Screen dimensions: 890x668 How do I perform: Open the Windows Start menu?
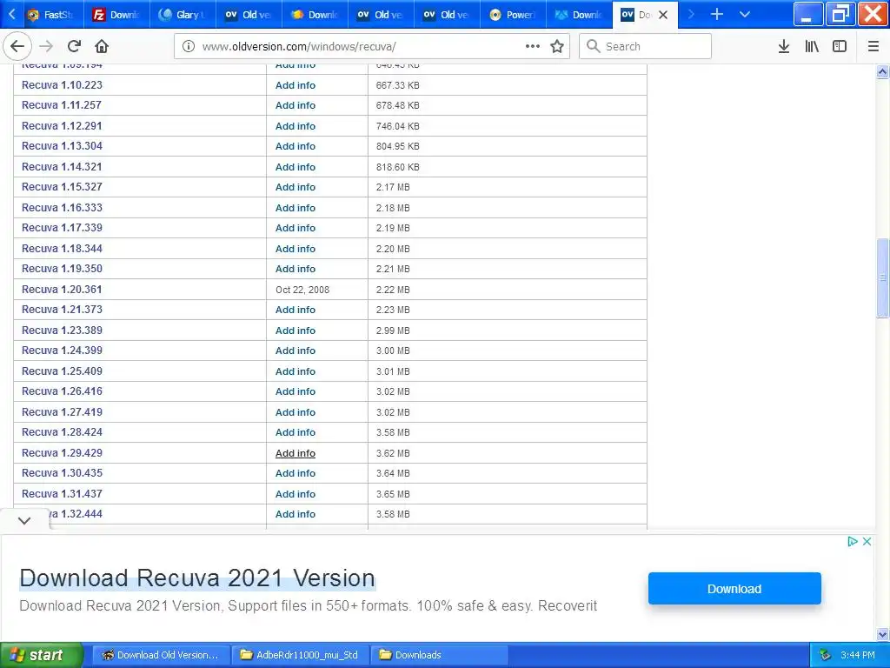(42, 655)
